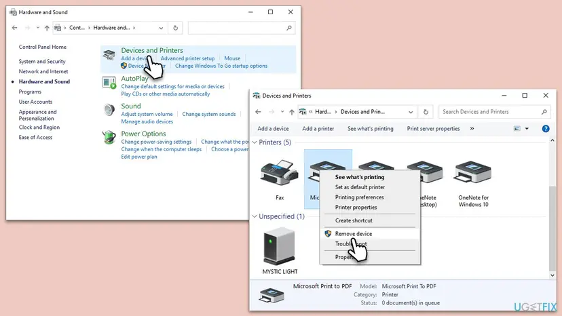Click Up arrow in Devices and Printers window

click(292, 112)
